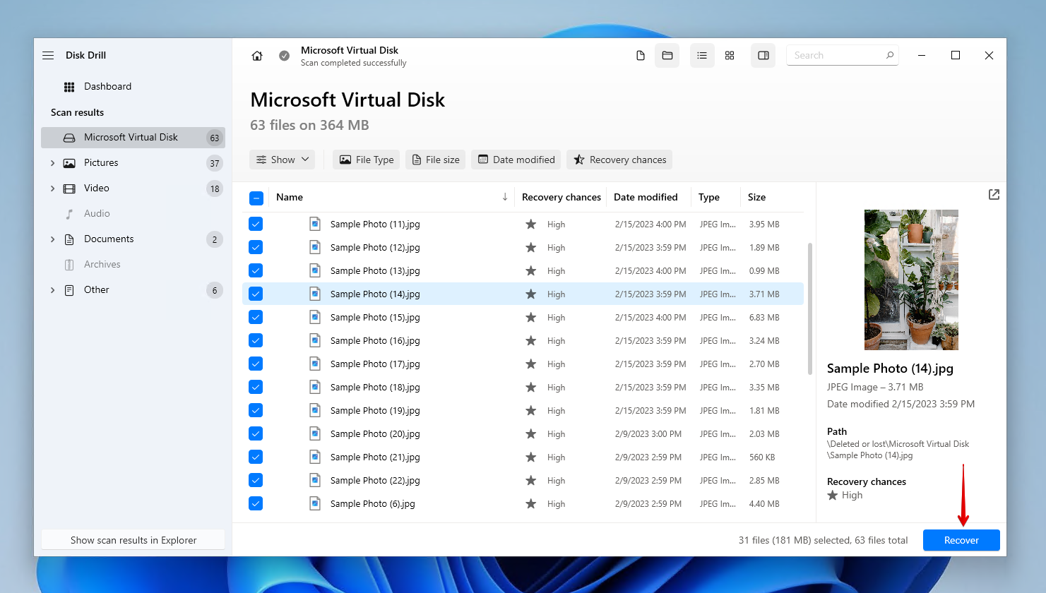This screenshot has width=1046, height=593.
Task: Click badge 37 beside Pictures
Action: [215, 163]
